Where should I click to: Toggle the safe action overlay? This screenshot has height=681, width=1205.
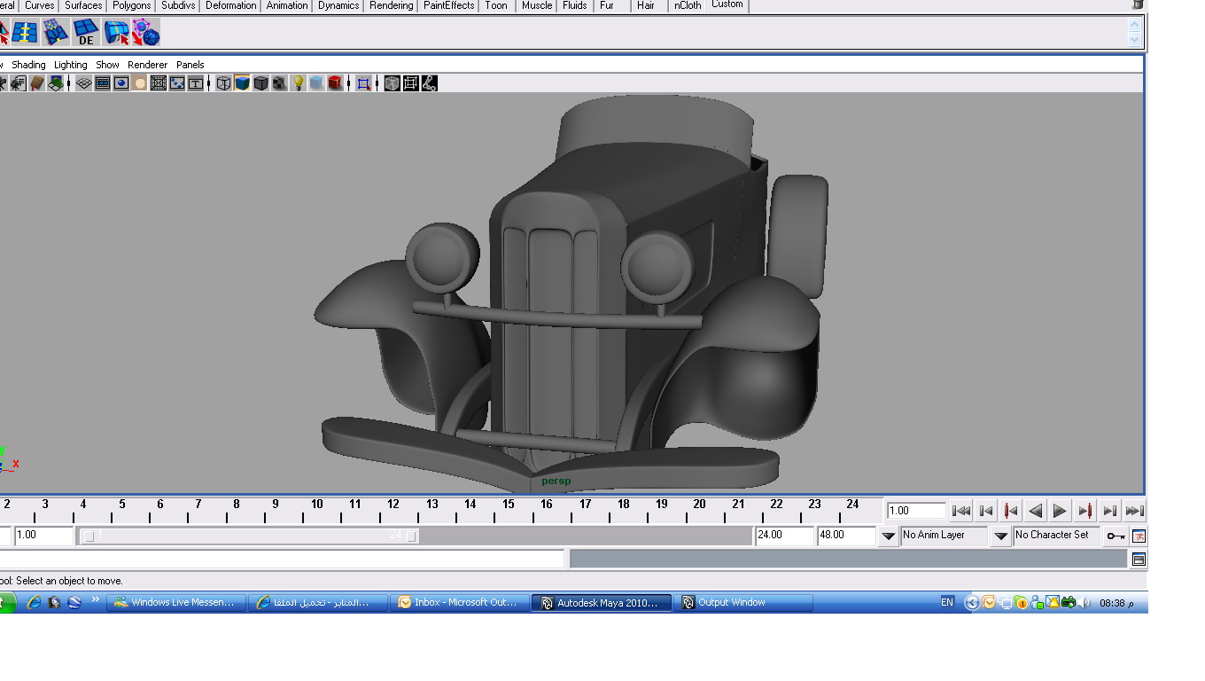(177, 83)
